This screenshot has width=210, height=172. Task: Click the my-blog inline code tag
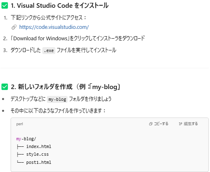coord(57,99)
